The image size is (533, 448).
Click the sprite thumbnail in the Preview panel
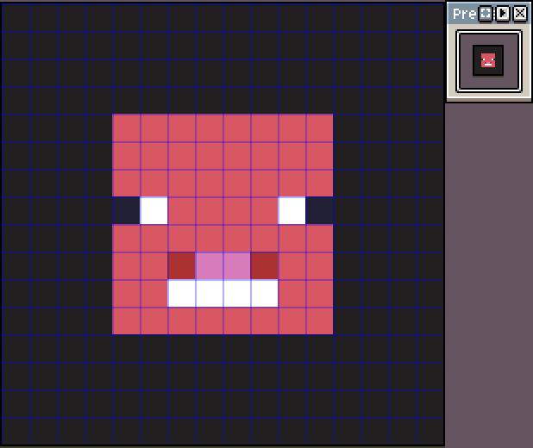[x=488, y=60]
